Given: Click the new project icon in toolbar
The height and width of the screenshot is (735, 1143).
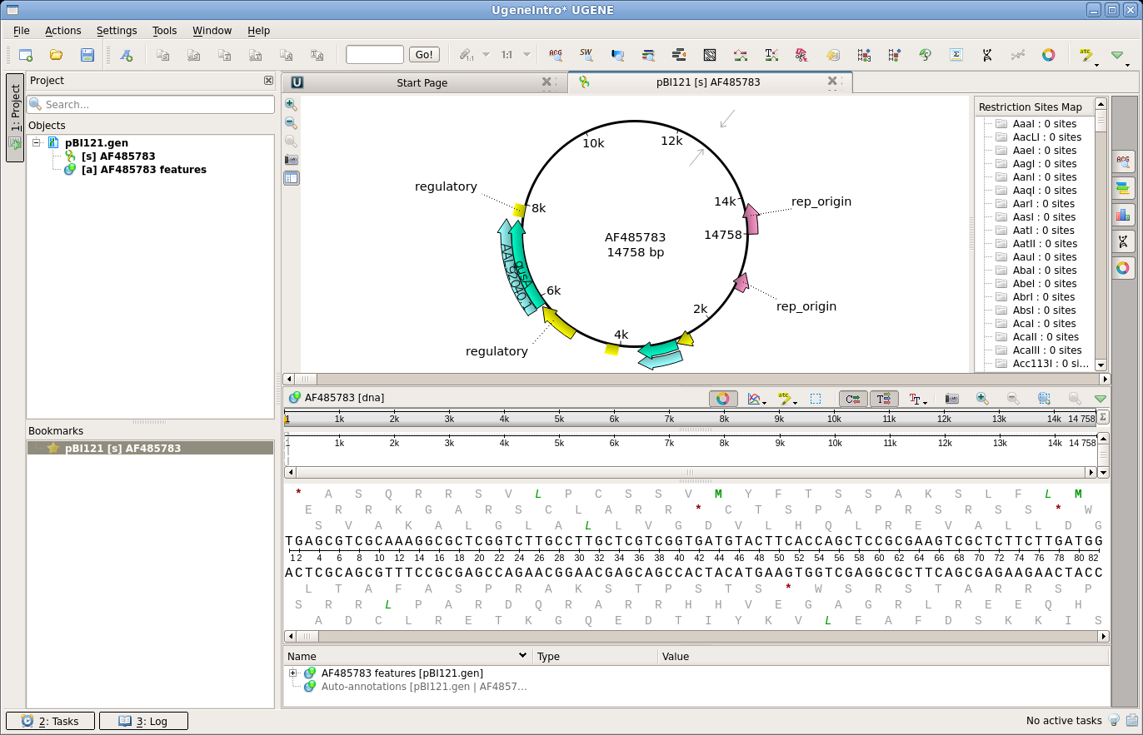Looking at the screenshot, I should [26, 55].
